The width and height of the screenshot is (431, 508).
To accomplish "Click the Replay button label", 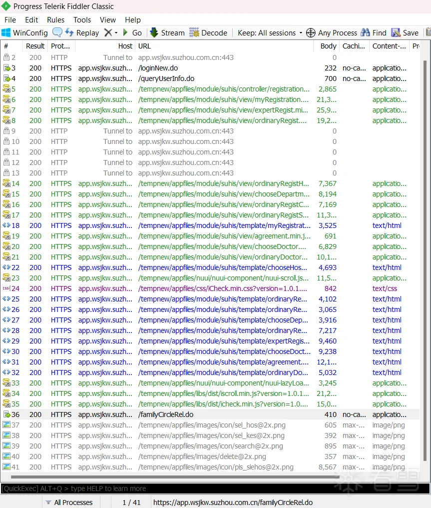I will [87, 32].
